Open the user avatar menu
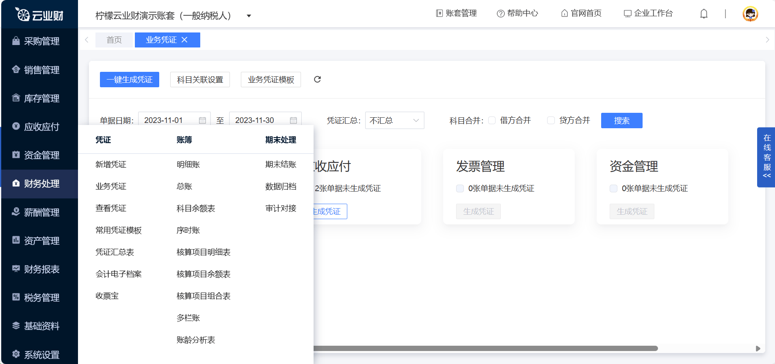Screen dimensions: 775x364 point(750,14)
